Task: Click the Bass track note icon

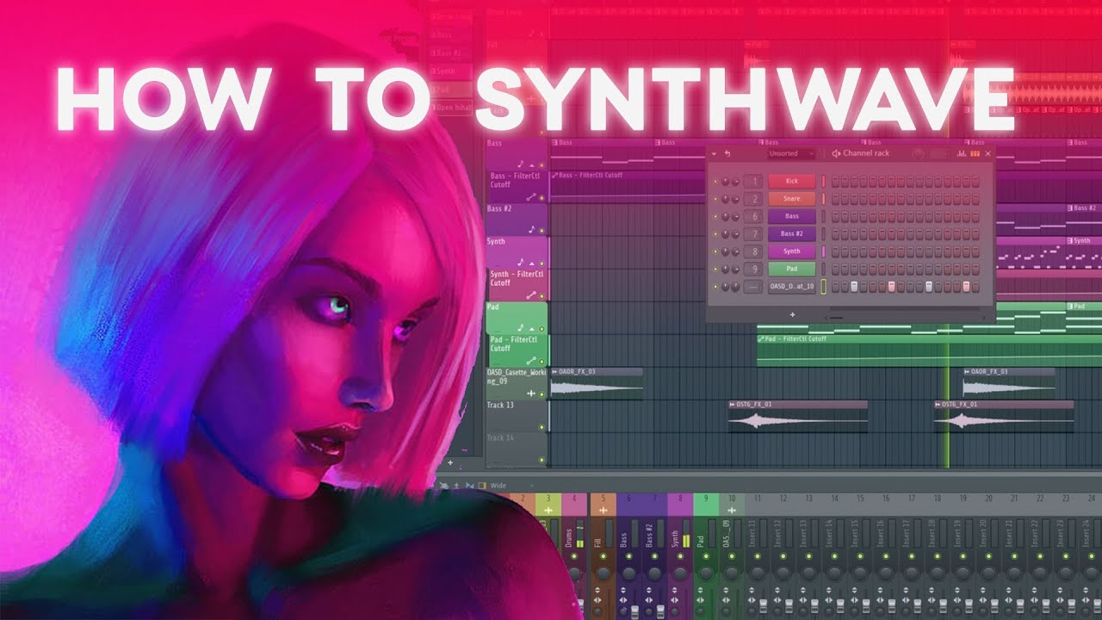Action: pyautogui.click(x=520, y=164)
